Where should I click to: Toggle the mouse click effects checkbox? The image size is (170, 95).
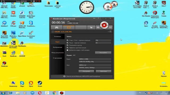click(x=67, y=48)
